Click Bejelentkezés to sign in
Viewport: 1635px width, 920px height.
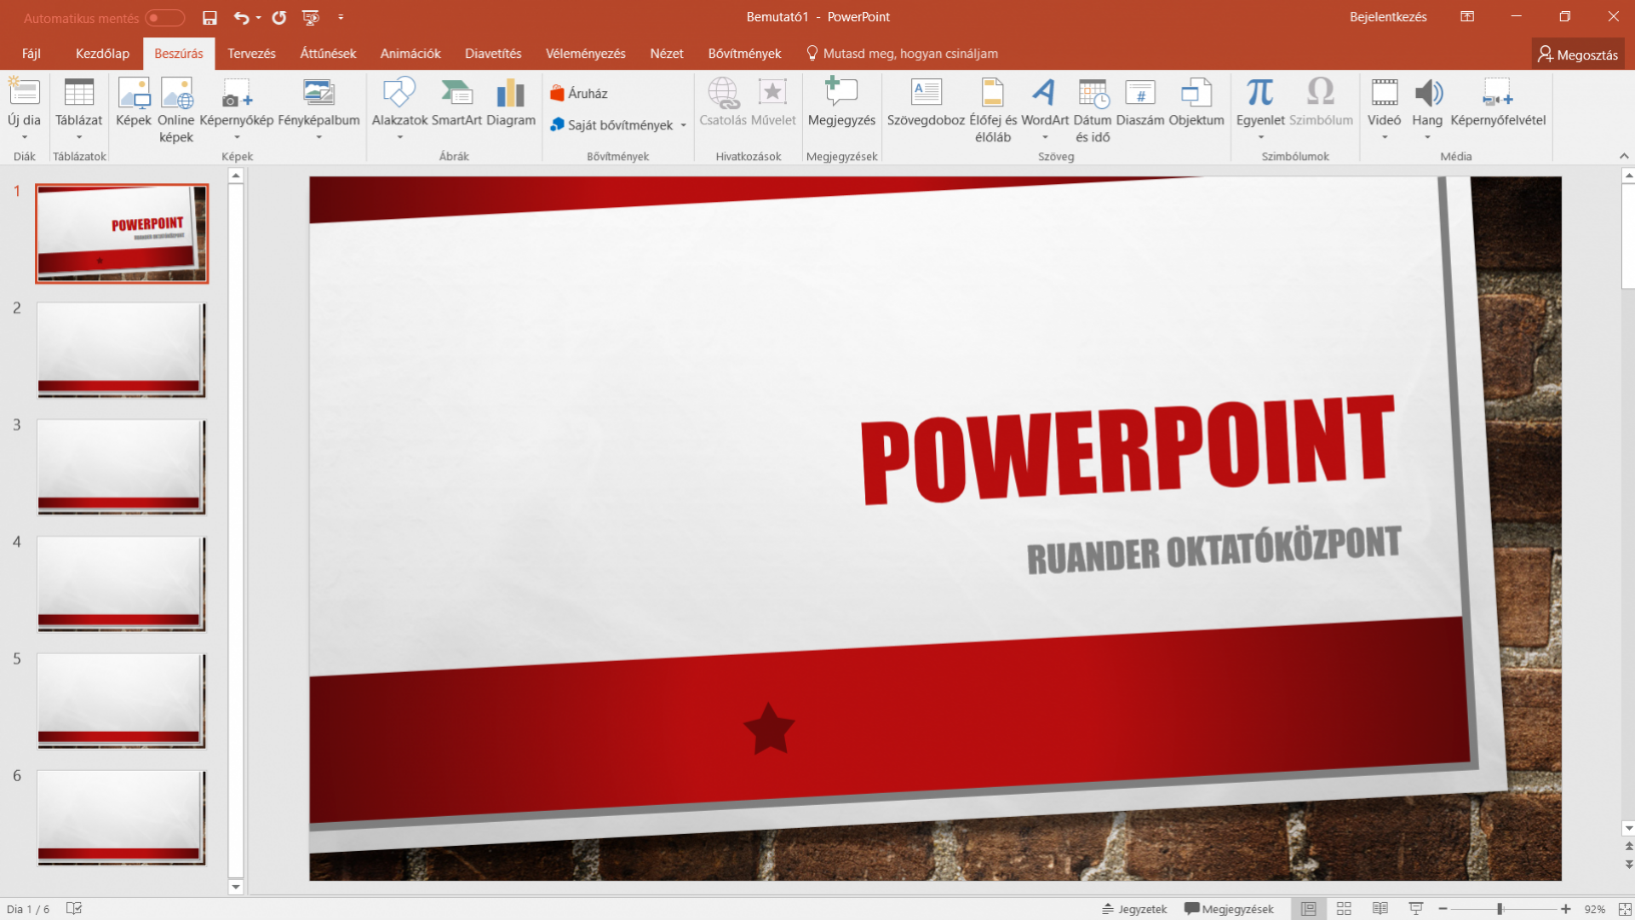pos(1388,17)
